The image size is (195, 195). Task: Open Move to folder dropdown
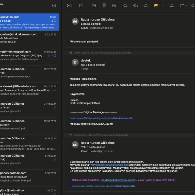(184, 6)
